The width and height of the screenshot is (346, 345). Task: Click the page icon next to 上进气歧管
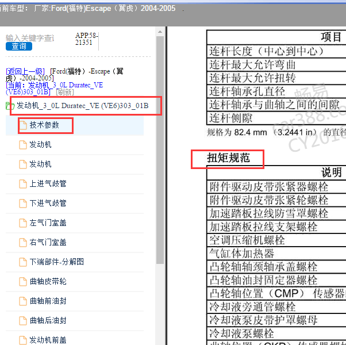[x=23, y=183]
